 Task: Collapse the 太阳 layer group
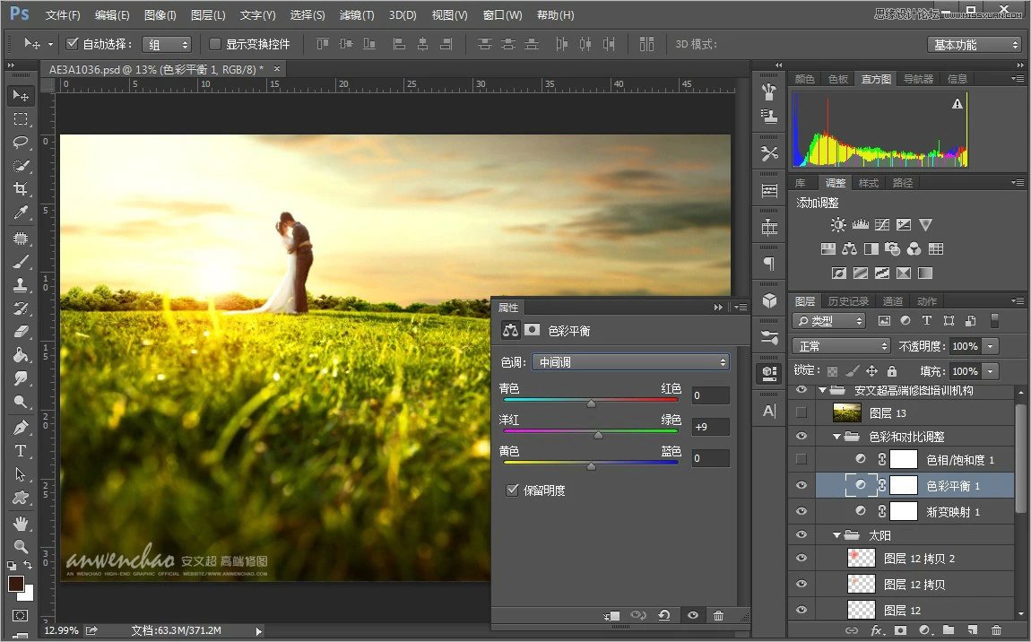[836, 534]
